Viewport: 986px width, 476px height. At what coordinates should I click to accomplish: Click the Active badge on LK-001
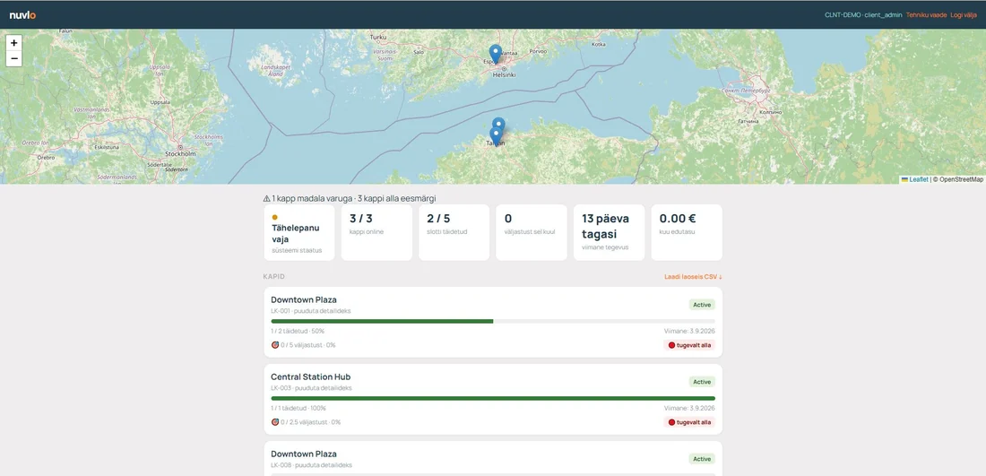pyautogui.click(x=702, y=305)
